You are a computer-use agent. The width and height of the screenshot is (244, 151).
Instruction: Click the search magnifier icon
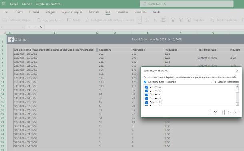[145, 4]
